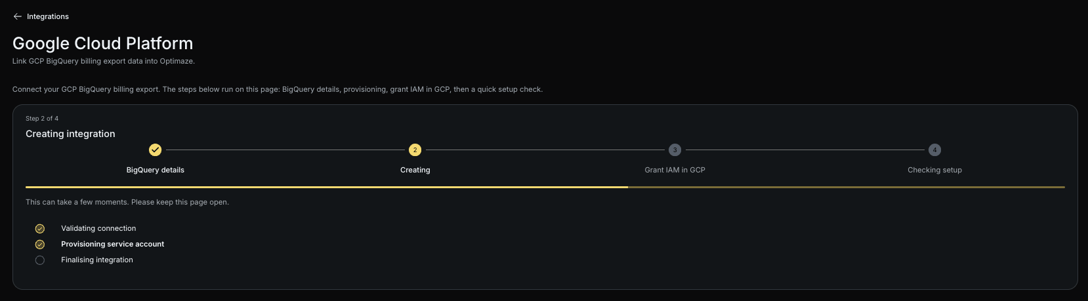This screenshot has width=1088, height=301.
Task: Click the dim unfilled progress bar portion
Action: (847, 187)
